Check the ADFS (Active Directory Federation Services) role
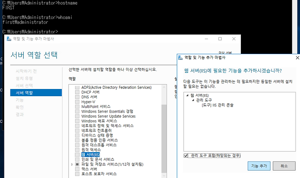The image size is (300, 178). click(77, 87)
